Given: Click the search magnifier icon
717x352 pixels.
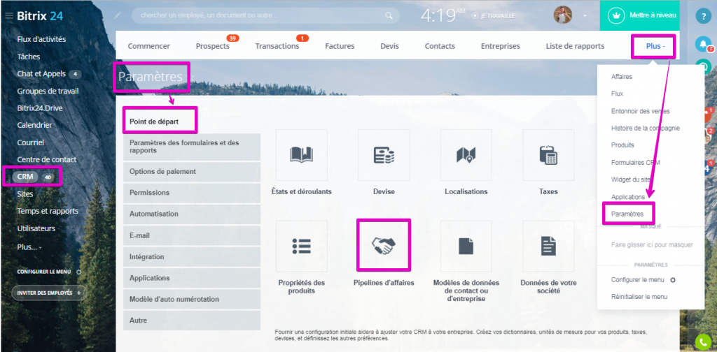Looking at the screenshot, I should (x=389, y=15).
